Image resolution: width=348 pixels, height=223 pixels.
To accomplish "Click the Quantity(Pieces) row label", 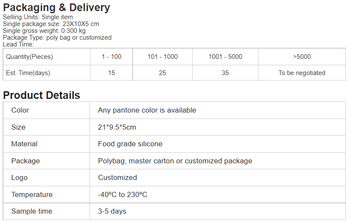I will tap(29, 57).
